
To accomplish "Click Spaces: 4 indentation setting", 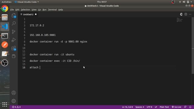I will (140, 107).
